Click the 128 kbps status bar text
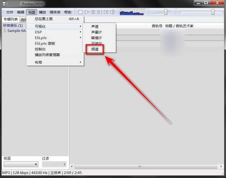Screen dimensions: 226x178 [x=21, y=173]
